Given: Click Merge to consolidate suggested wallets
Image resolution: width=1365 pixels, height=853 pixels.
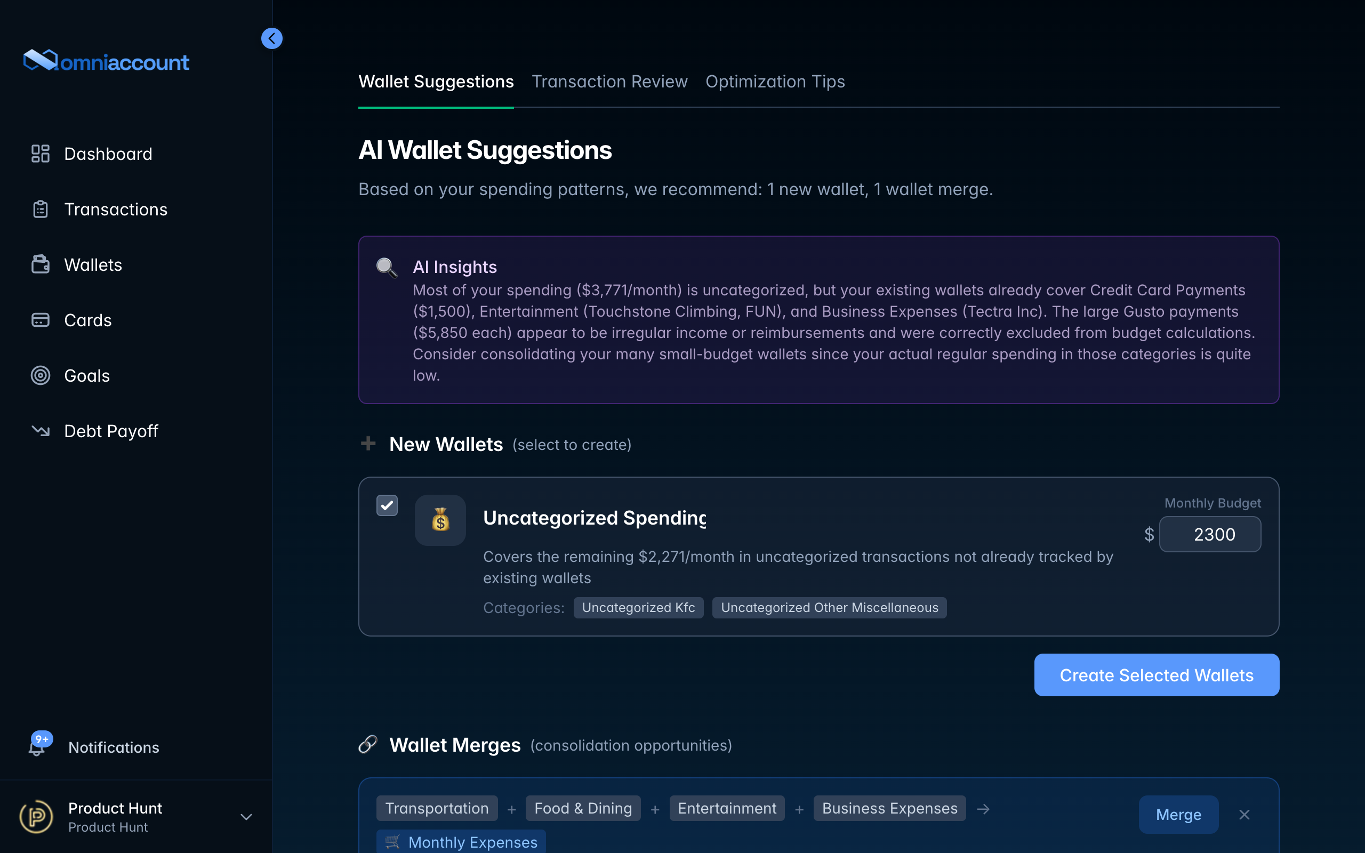Looking at the screenshot, I should click(x=1178, y=814).
